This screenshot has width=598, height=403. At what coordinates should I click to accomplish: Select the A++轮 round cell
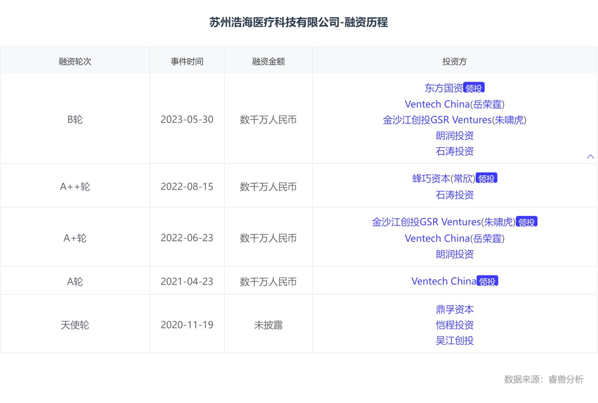click(x=75, y=187)
